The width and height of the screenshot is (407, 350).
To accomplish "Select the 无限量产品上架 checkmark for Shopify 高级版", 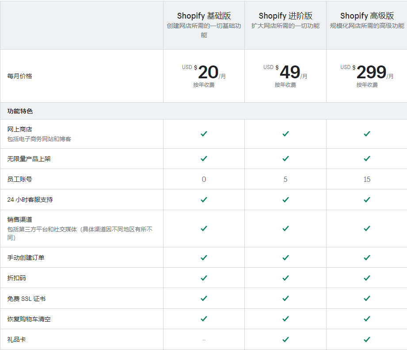I will pos(367,159).
